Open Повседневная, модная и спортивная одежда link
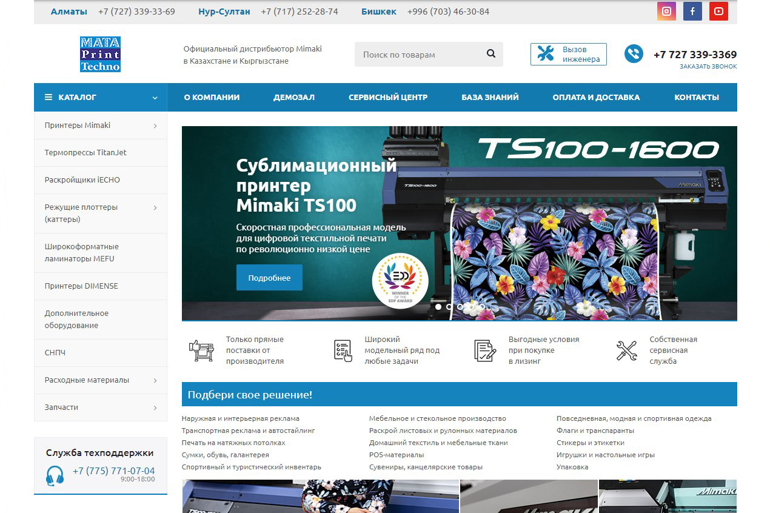The width and height of the screenshot is (770, 513). tap(634, 418)
